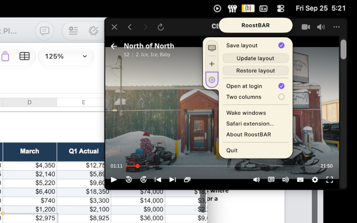Select the display icon in RoostBAR sidebar
The width and height of the screenshot is (357, 223).
coord(212,48)
